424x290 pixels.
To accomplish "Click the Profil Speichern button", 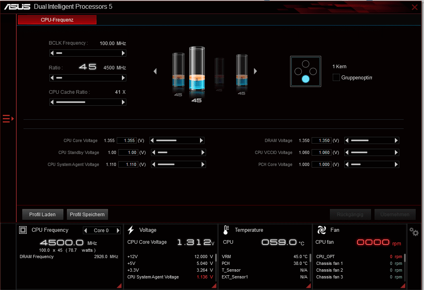I will click(x=87, y=215).
